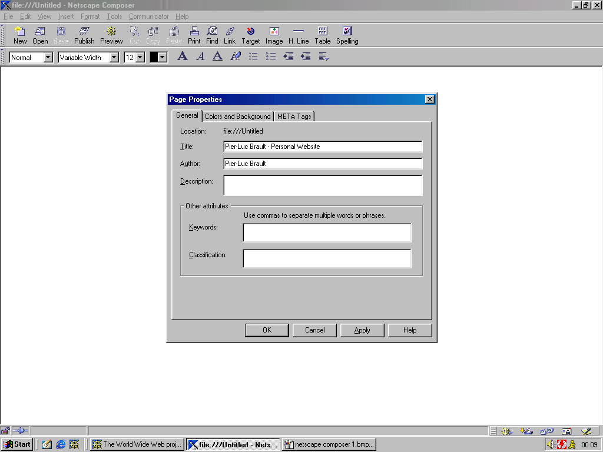Open the Edit menu
Image resolution: width=603 pixels, height=452 pixels.
coord(25,16)
